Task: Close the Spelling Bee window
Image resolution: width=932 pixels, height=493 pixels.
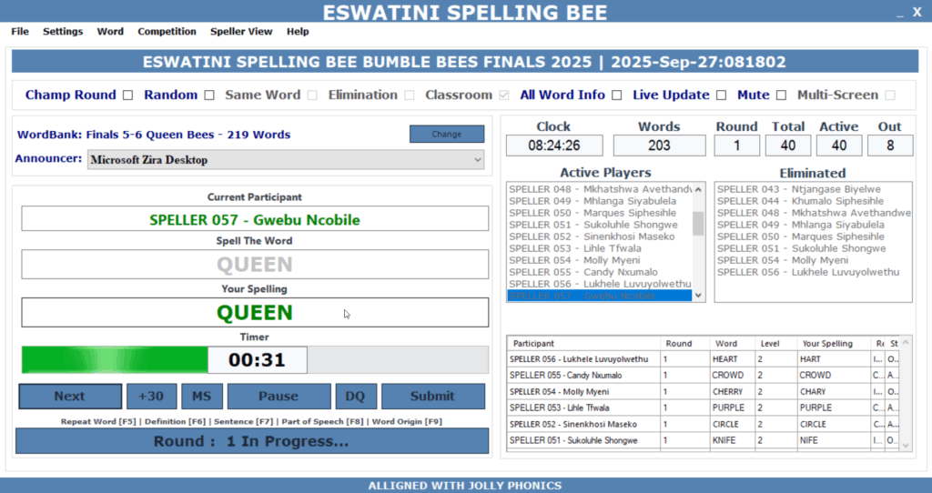Action: [x=917, y=12]
